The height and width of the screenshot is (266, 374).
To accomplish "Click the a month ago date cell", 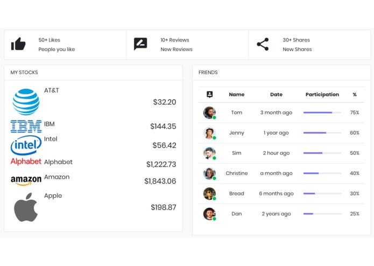I will pyautogui.click(x=276, y=174).
